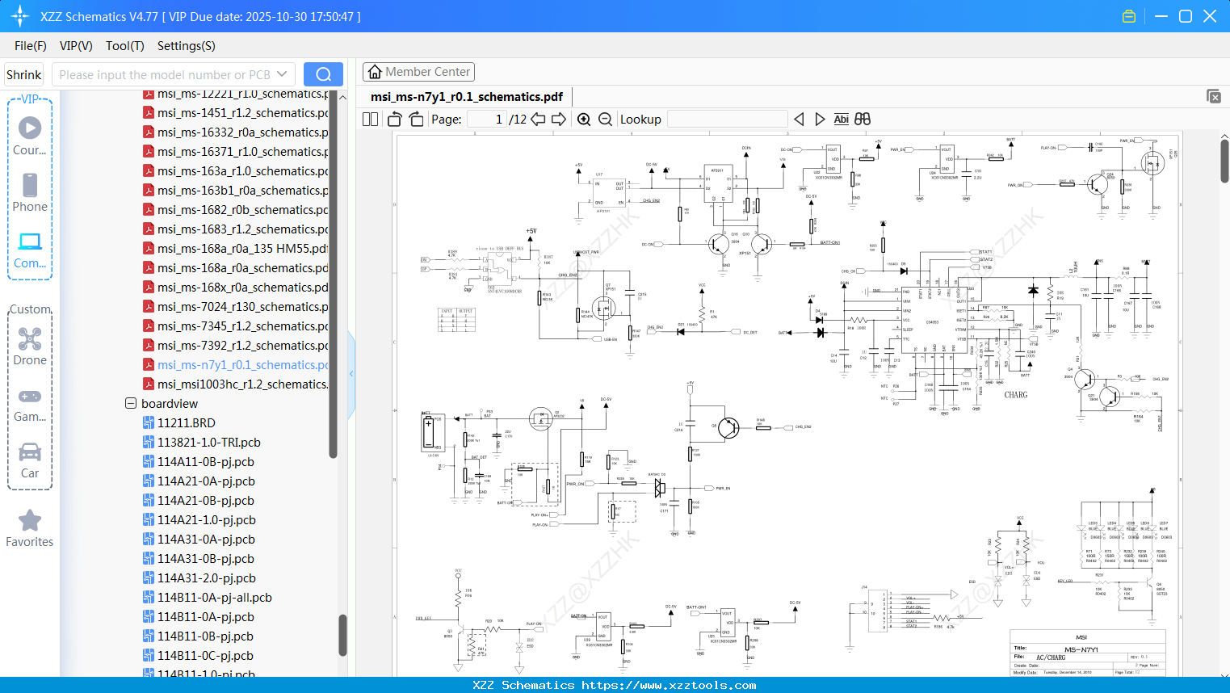1230x693 pixels.
Task: Open the Settings(S) menu
Action: tap(186, 46)
